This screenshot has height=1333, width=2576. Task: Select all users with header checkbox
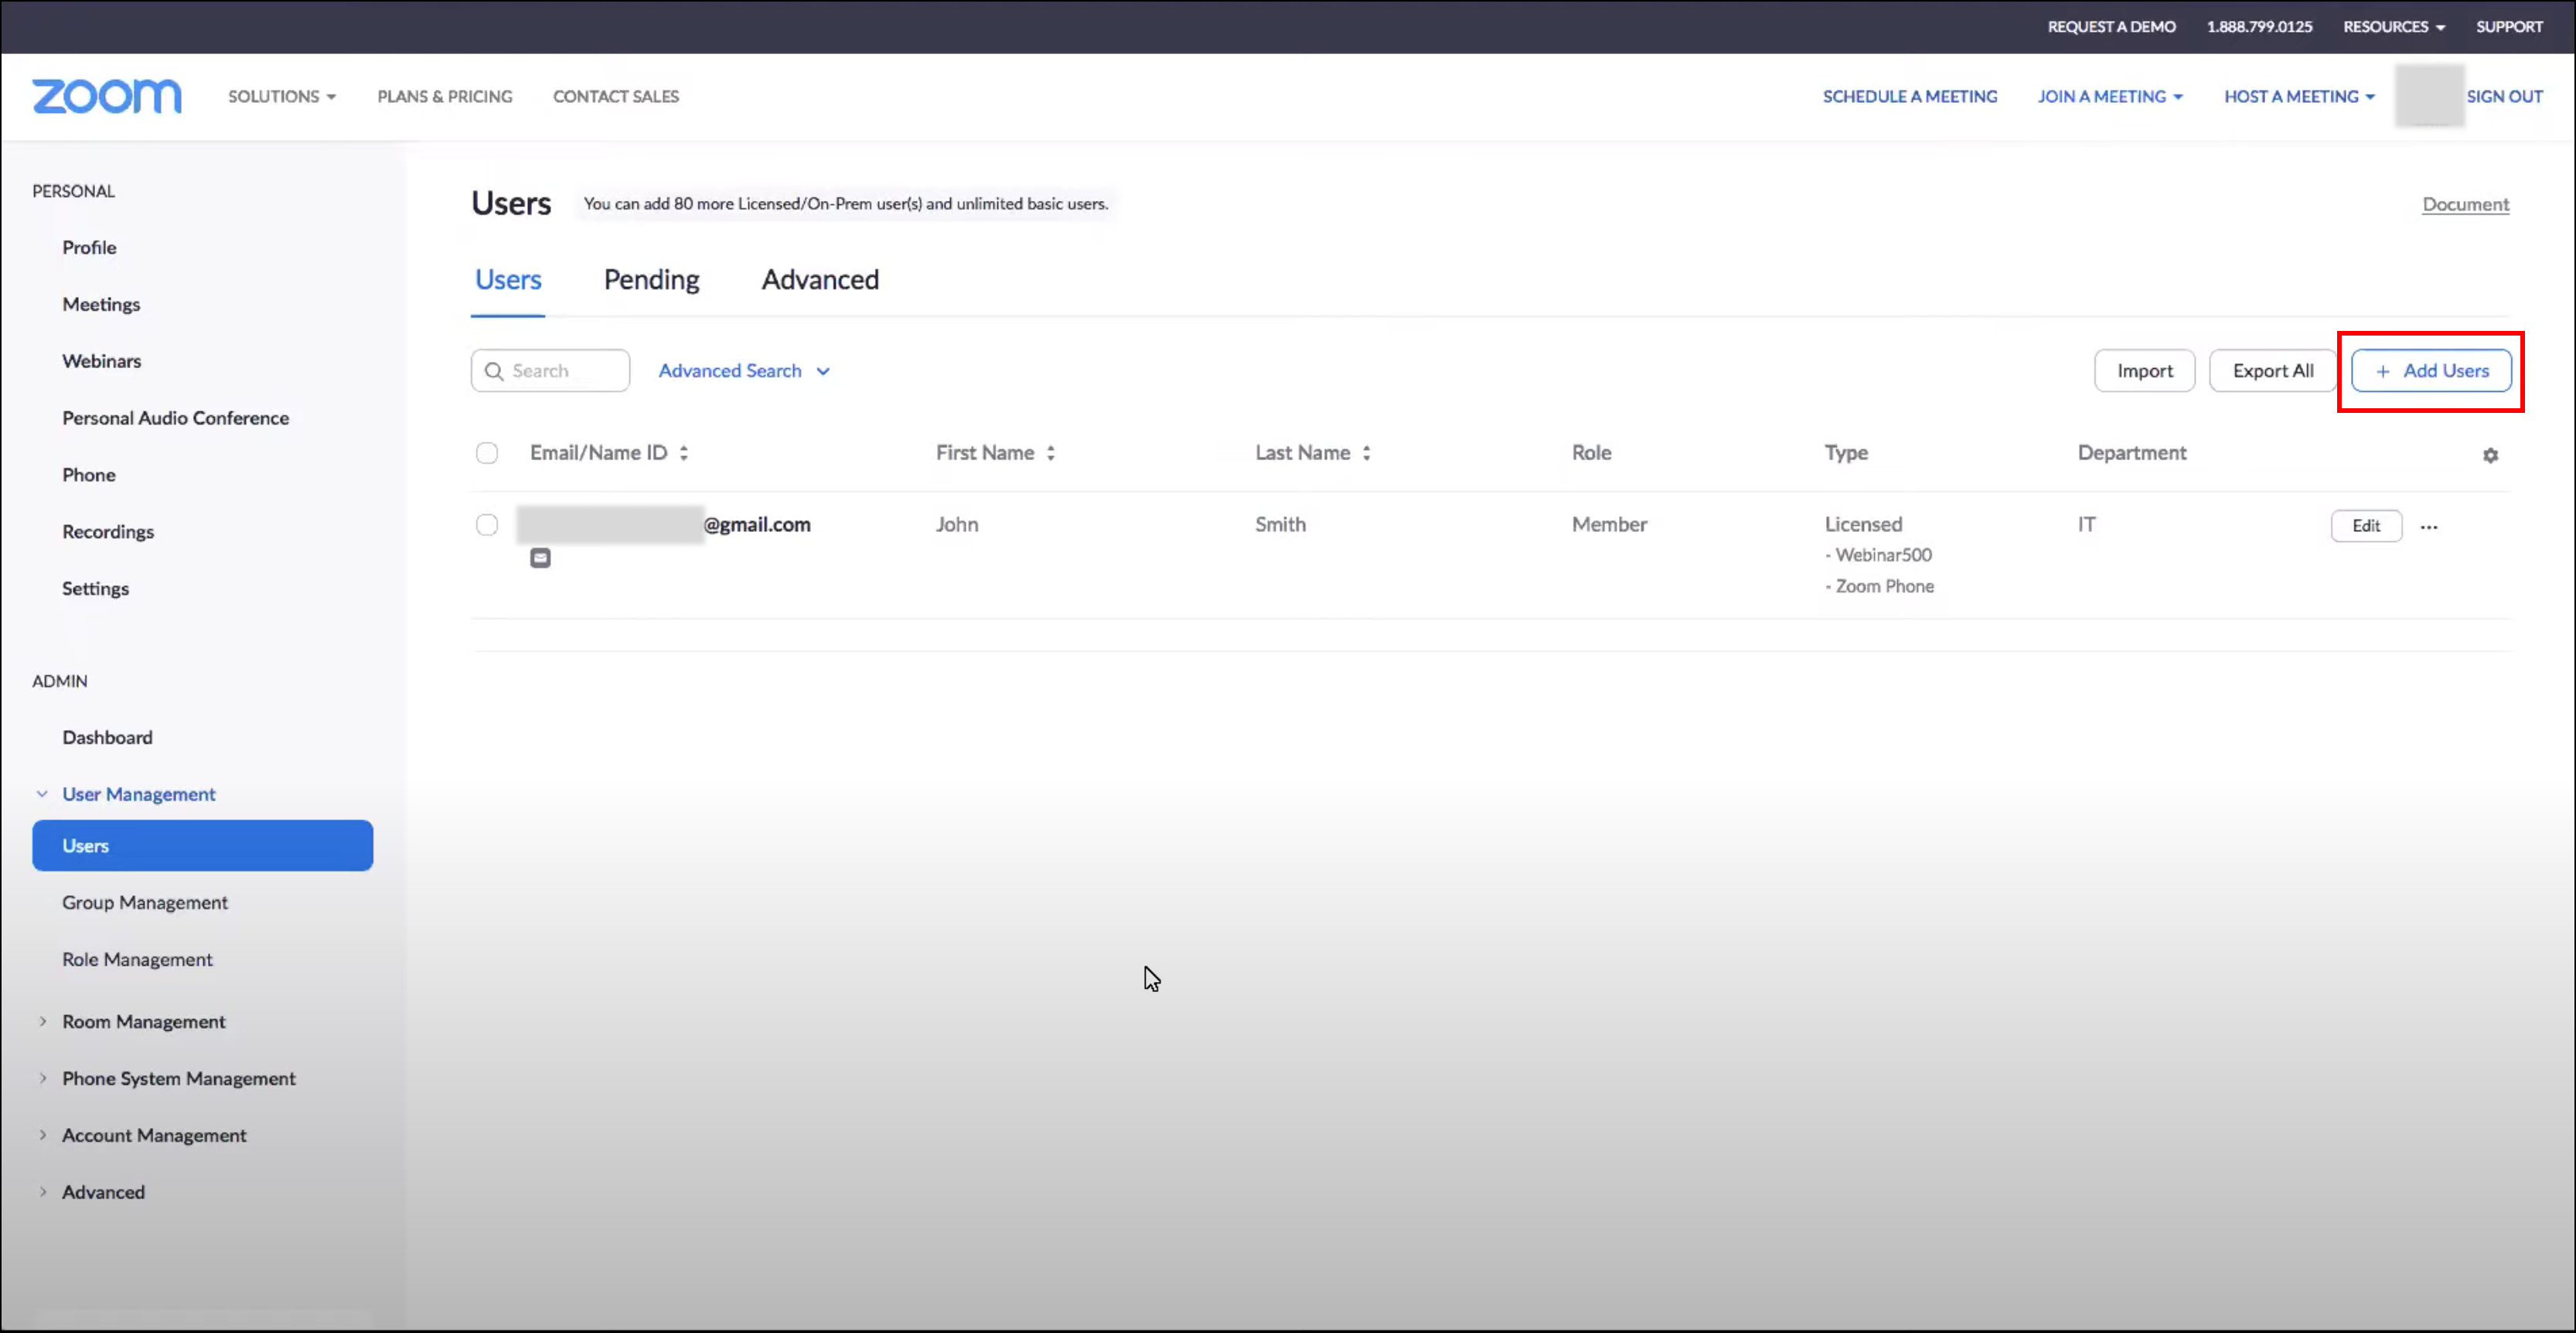click(487, 453)
